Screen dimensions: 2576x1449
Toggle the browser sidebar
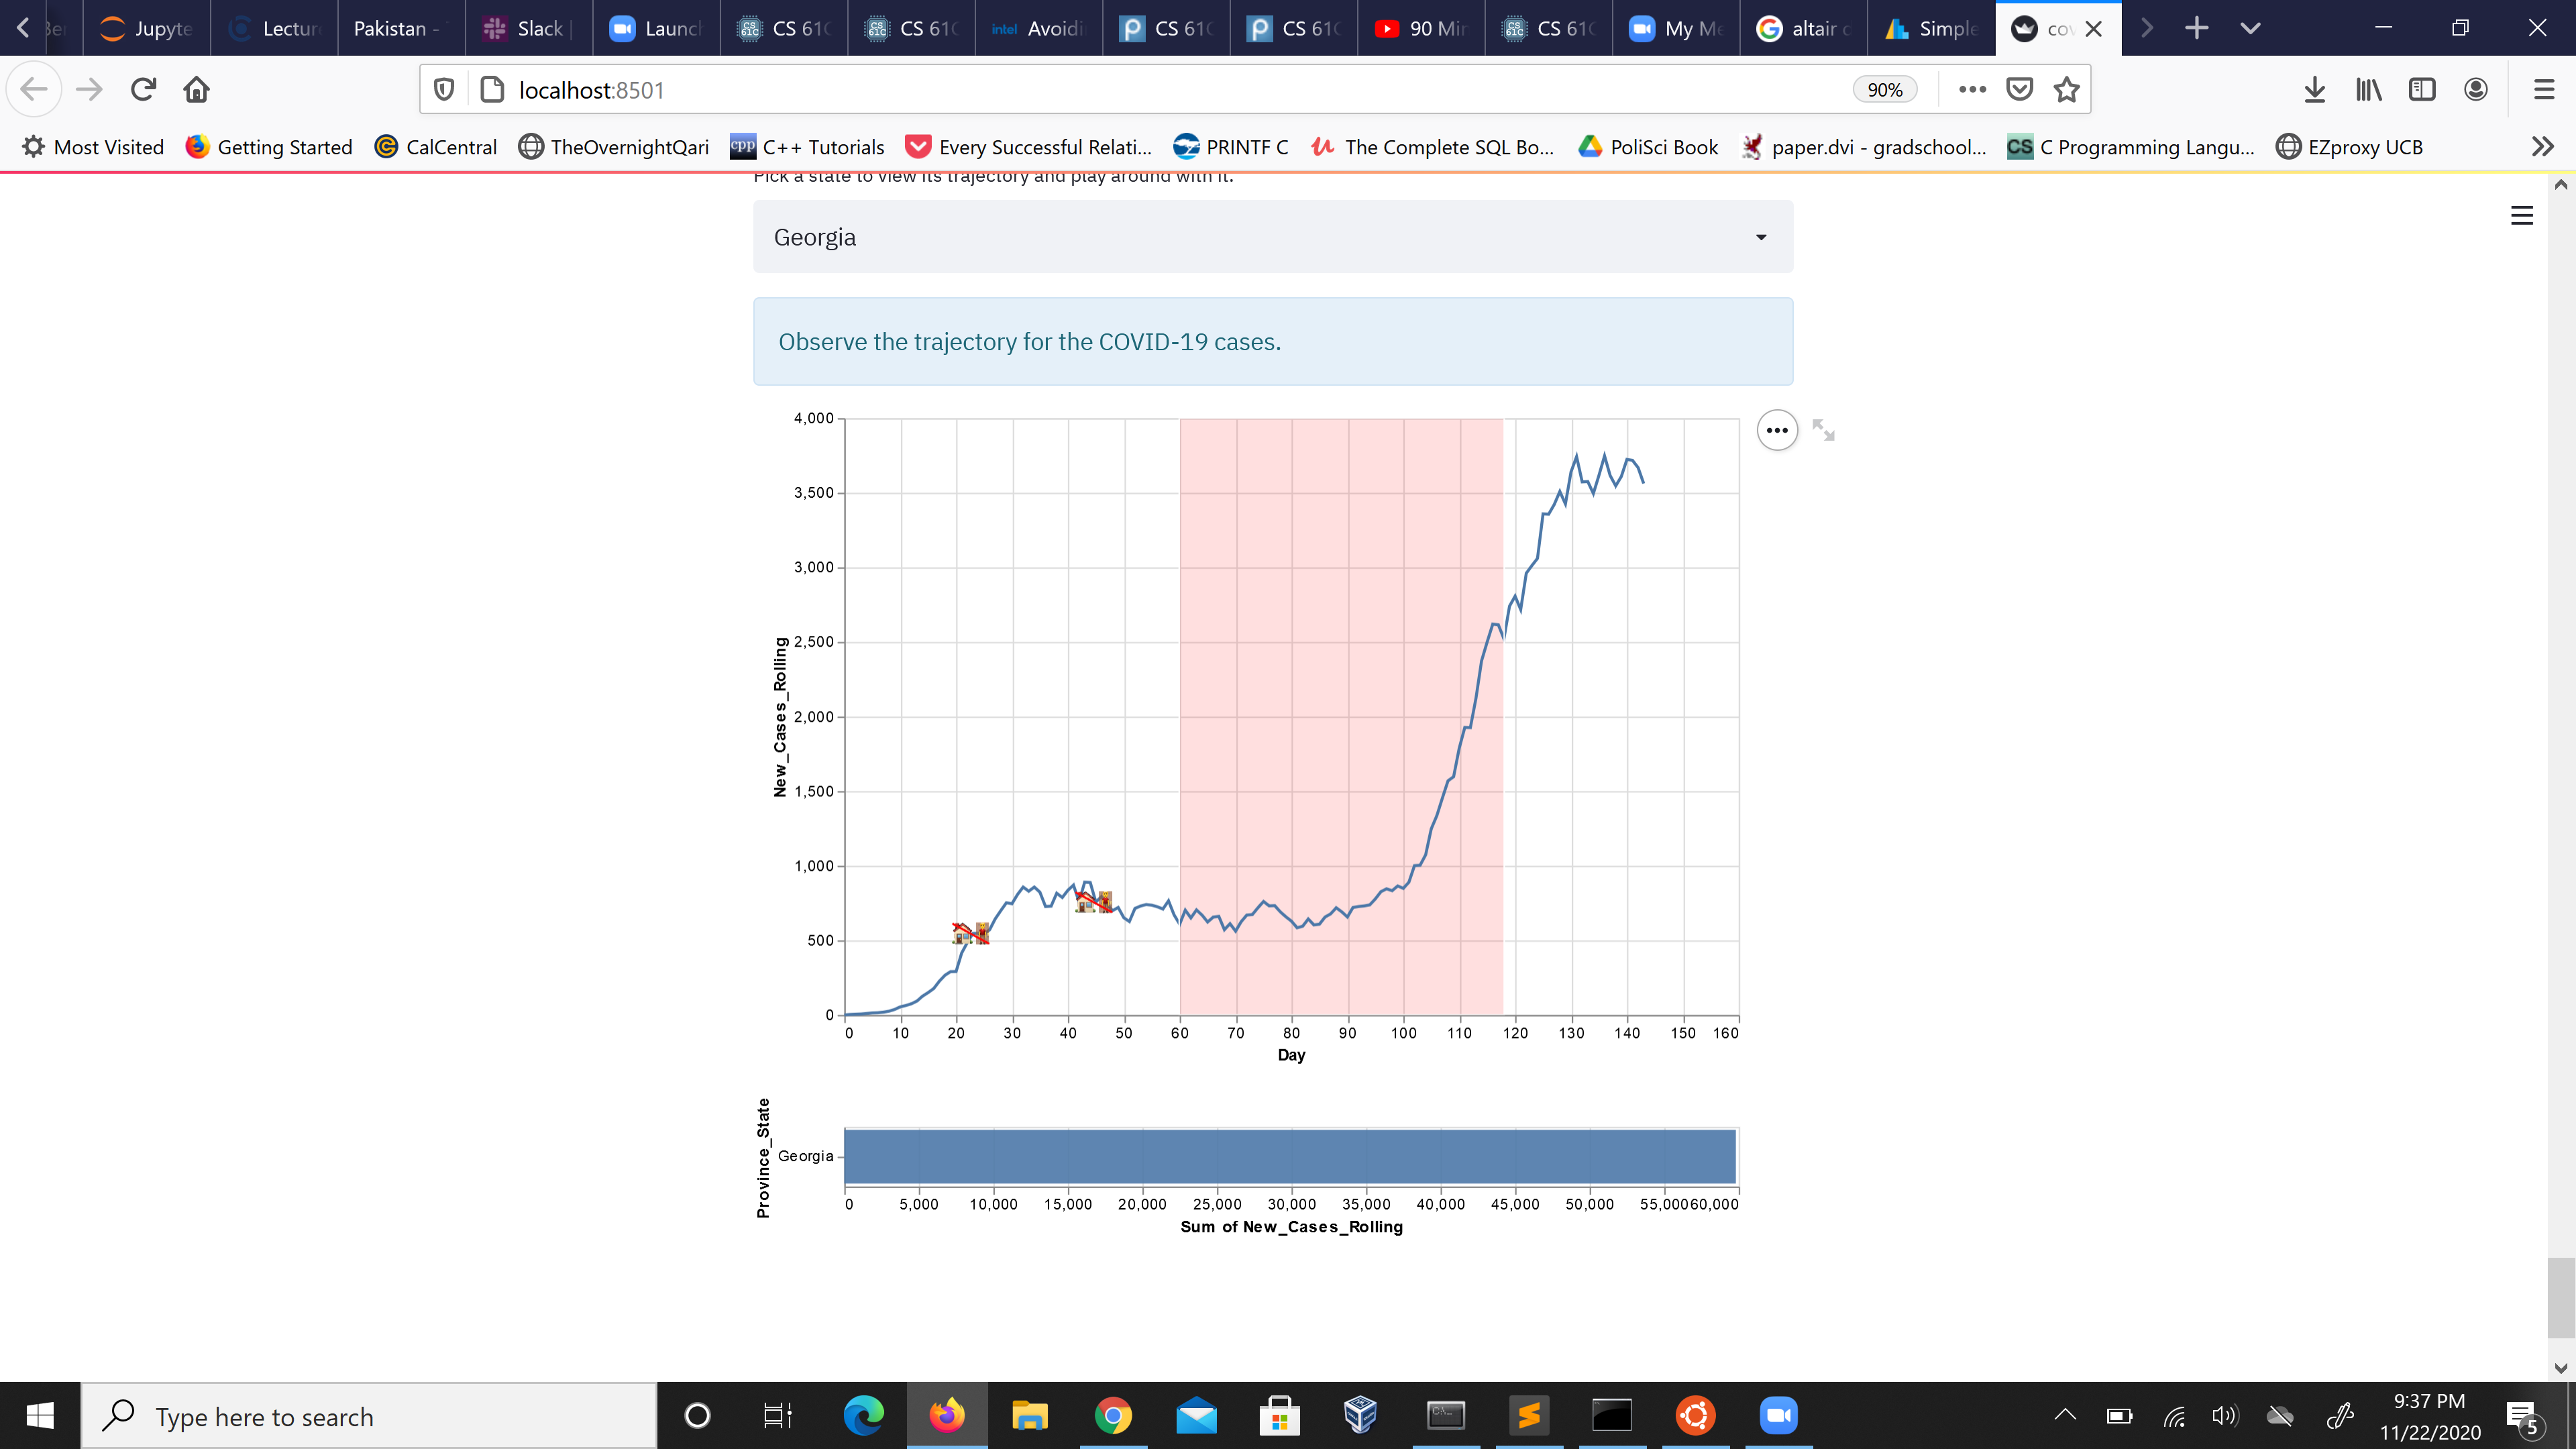[x=2421, y=89]
